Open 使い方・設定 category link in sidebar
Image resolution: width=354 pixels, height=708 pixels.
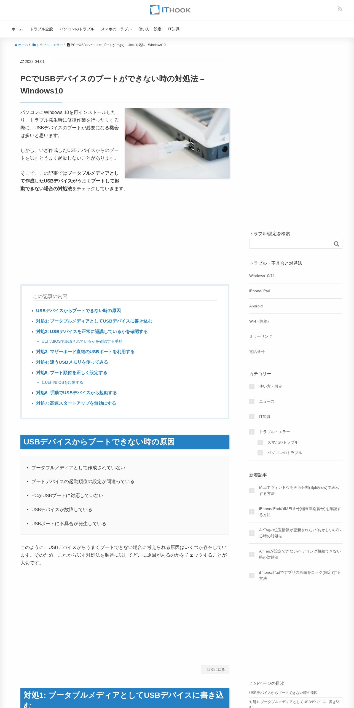[271, 387]
